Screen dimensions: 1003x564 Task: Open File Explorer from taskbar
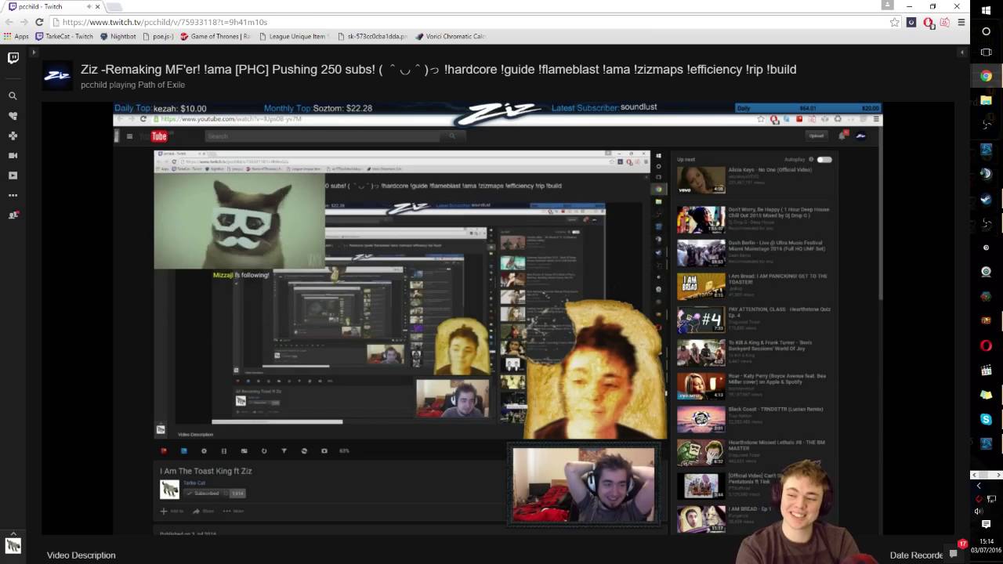coord(986,100)
